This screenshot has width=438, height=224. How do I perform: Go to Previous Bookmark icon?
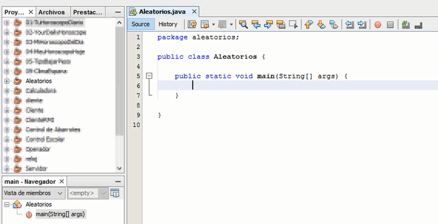[x=308, y=25]
